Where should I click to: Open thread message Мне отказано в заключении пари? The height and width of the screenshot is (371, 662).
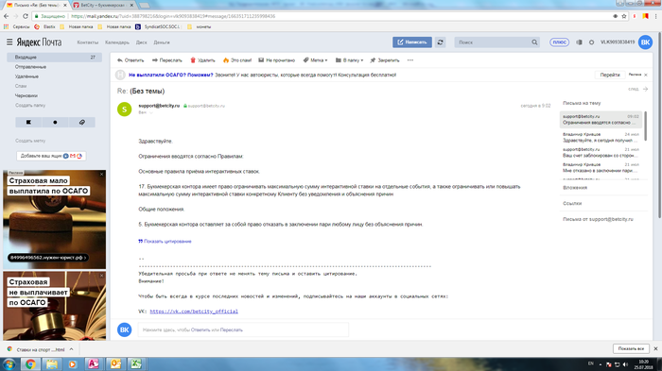point(601,168)
